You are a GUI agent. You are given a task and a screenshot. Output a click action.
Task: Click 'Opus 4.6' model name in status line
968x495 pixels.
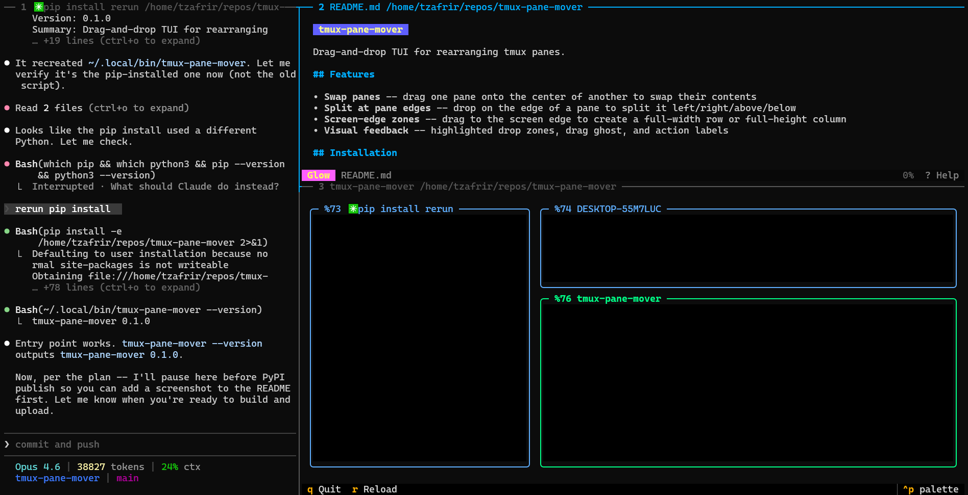[x=38, y=467]
